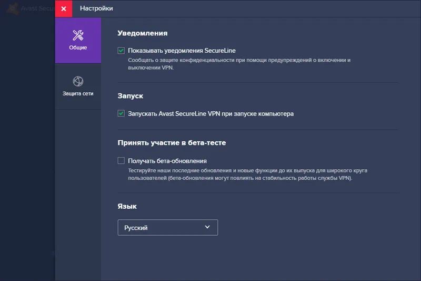Click the Уведомления section heading
This screenshot has width=421, height=281.
click(143, 33)
